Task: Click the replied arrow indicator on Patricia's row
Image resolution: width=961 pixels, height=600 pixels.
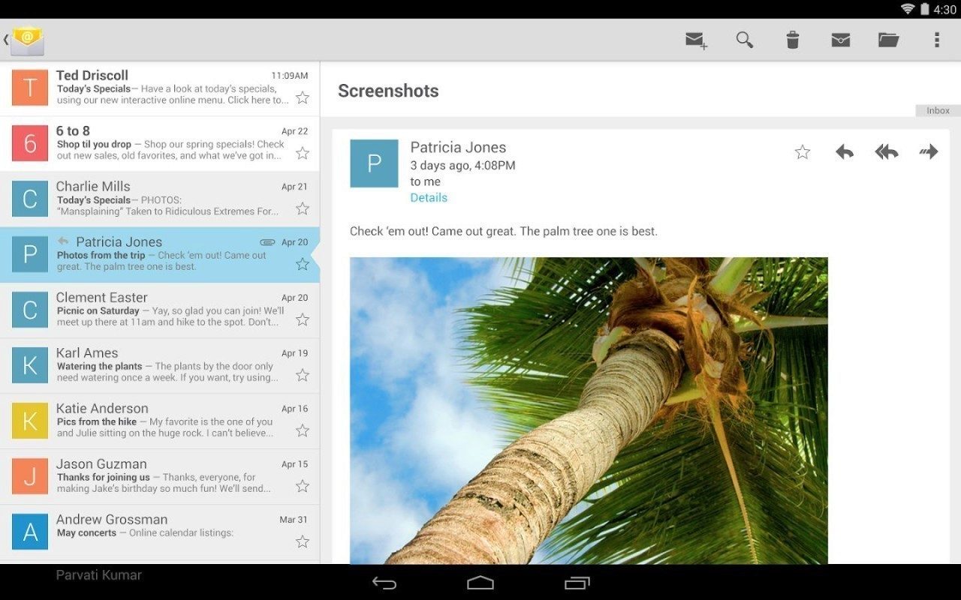Action: pyautogui.click(x=63, y=241)
